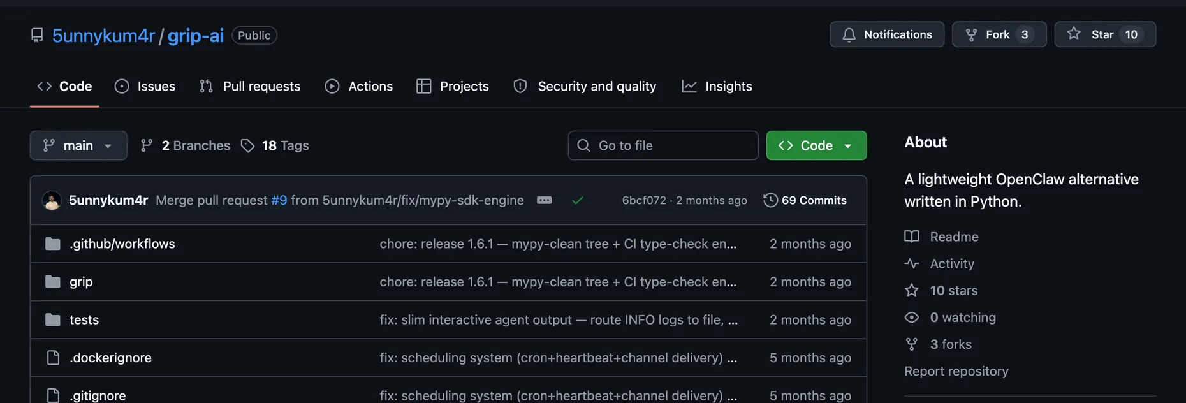Switch to the Issues tab

coord(145,86)
